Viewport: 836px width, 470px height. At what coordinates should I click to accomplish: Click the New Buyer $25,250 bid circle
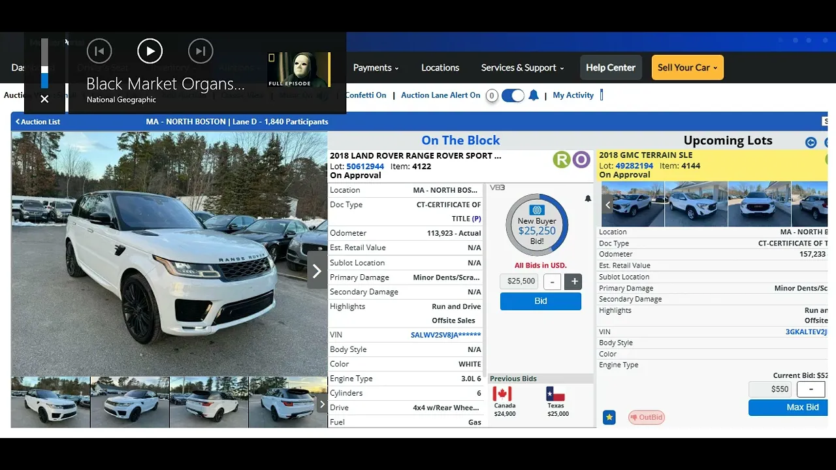click(x=537, y=225)
